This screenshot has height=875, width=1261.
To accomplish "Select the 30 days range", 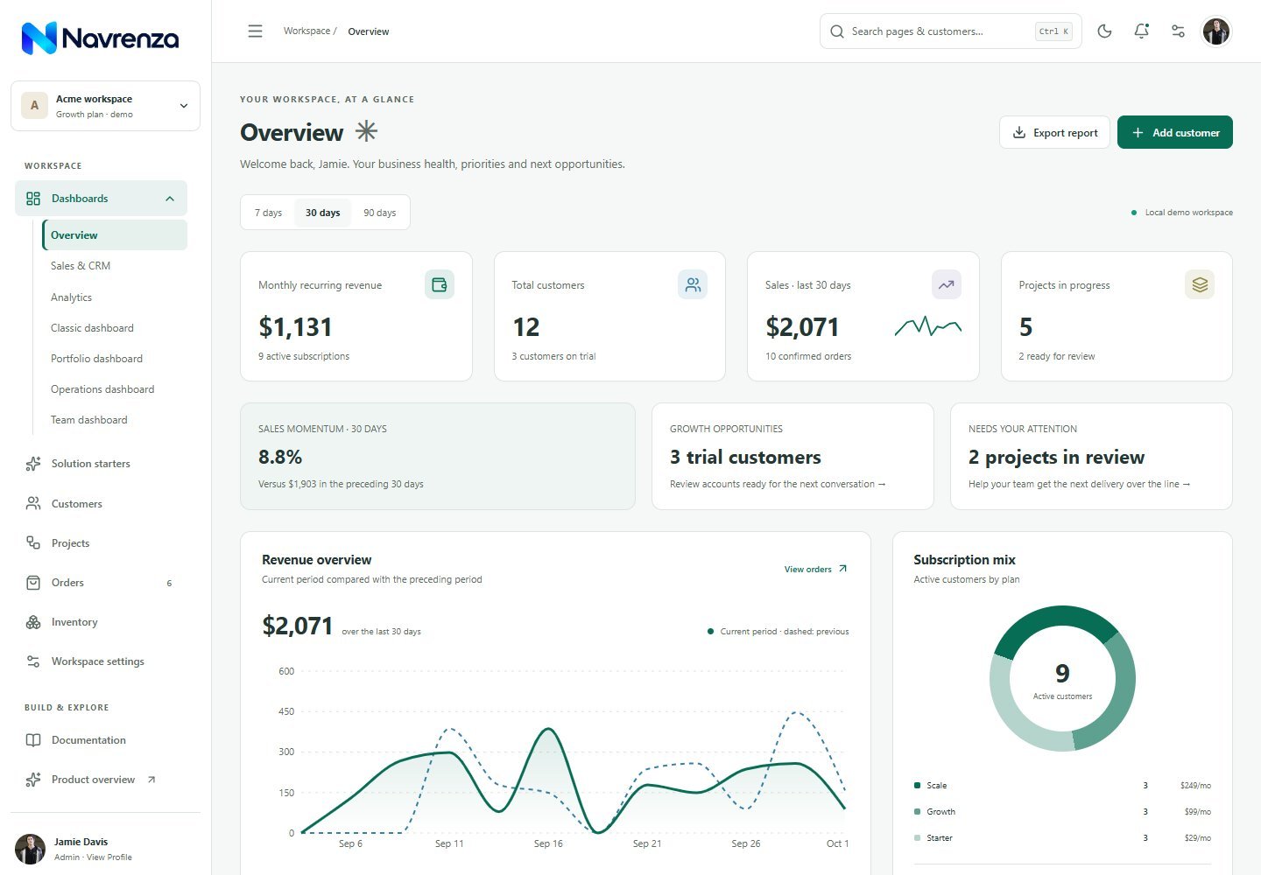I will [322, 213].
